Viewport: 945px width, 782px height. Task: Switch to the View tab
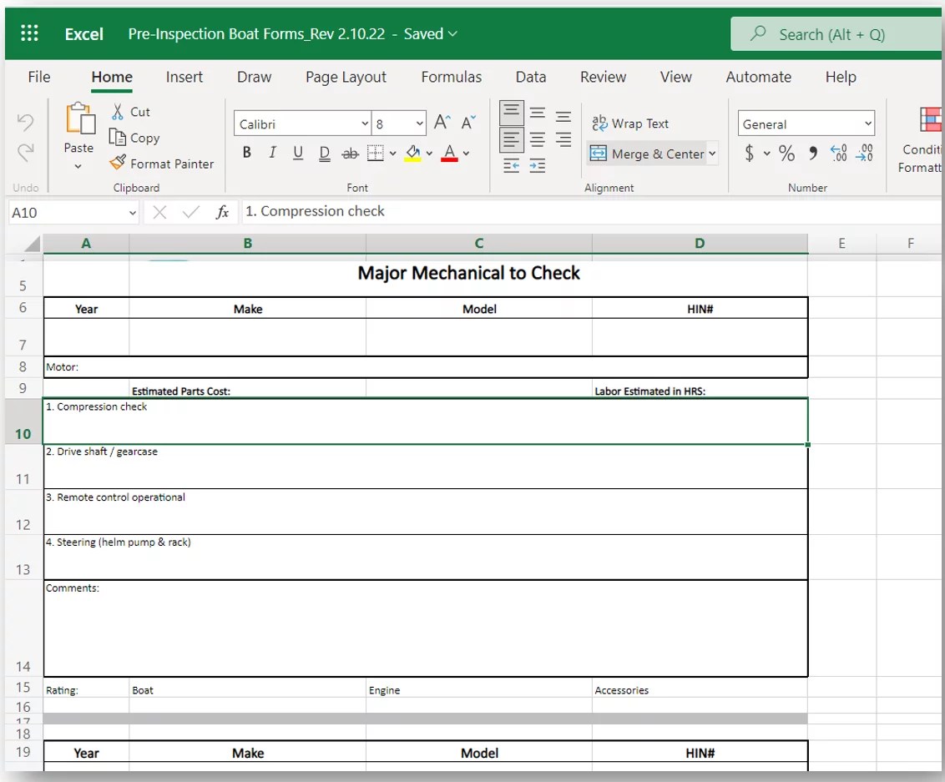tap(675, 77)
